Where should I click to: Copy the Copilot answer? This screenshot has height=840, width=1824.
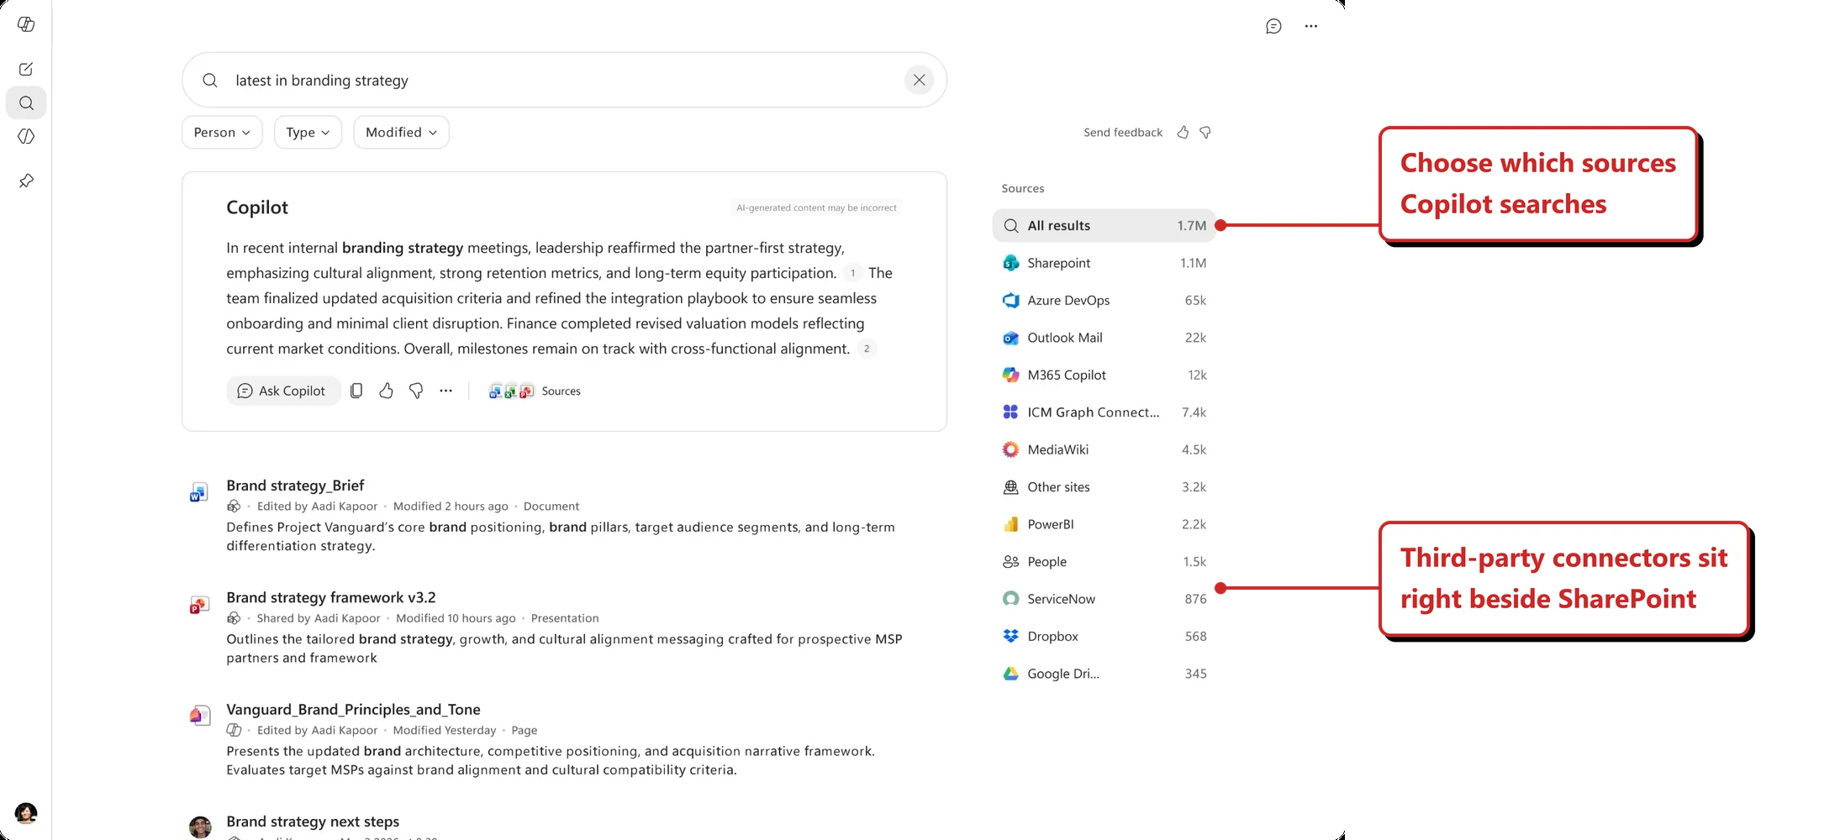click(x=356, y=391)
